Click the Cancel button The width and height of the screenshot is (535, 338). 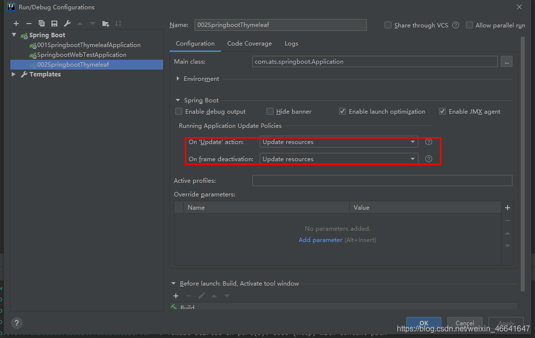(x=465, y=323)
